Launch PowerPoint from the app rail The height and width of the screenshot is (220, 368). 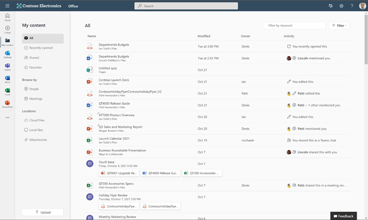tap(8, 104)
